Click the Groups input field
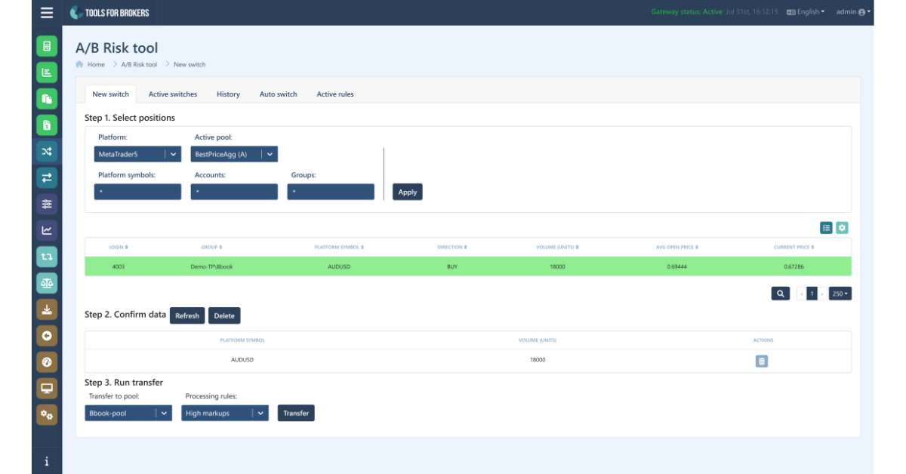The image size is (906, 474). point(331,192)
